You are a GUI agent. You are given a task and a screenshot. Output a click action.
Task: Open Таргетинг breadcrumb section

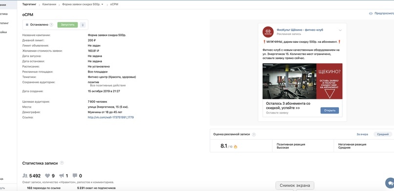click(x=29, y=4)
